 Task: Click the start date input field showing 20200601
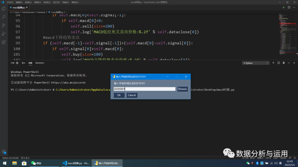pyautogui.click(x=144, y=89)
